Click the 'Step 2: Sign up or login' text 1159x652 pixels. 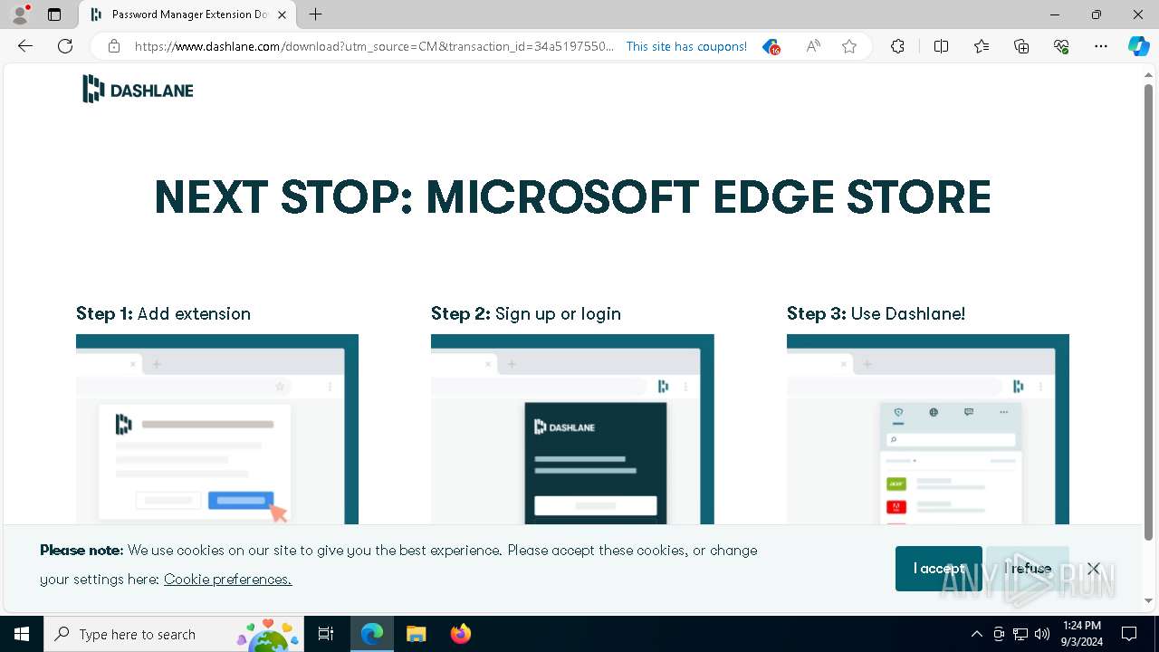tap(526, 313)
